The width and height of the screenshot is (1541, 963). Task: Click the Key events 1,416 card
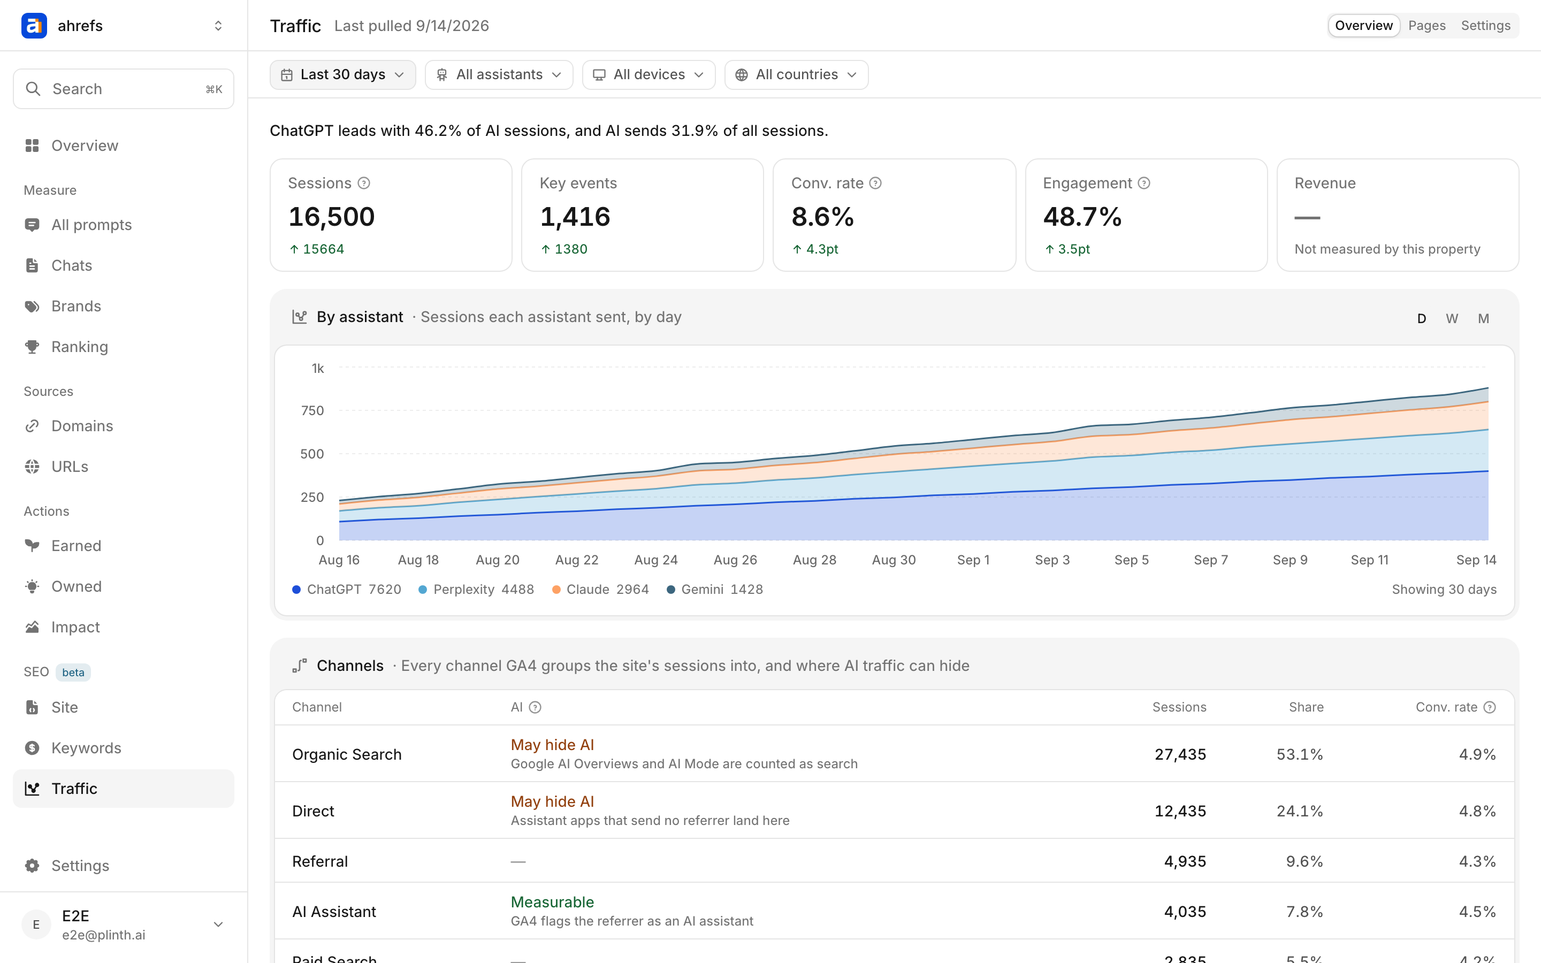(x=643, y=215)
